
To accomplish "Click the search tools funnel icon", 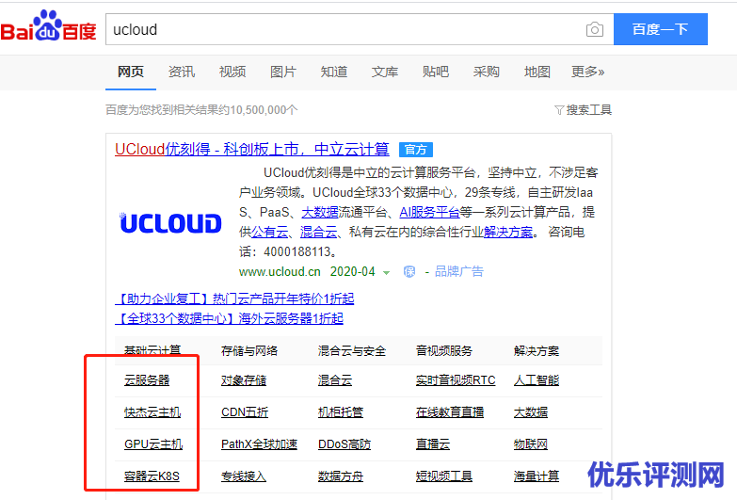I will point(559,110).
